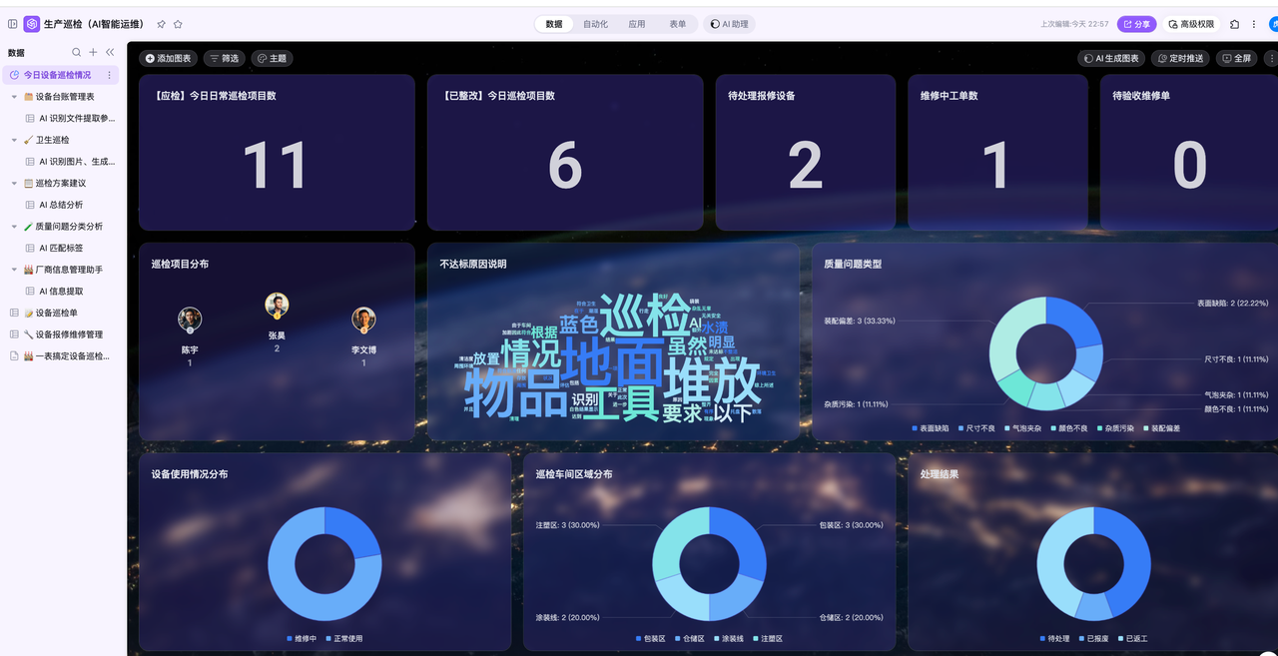
Task: Click document icon beside 一表搞定设备巡检
Action: 14,355
